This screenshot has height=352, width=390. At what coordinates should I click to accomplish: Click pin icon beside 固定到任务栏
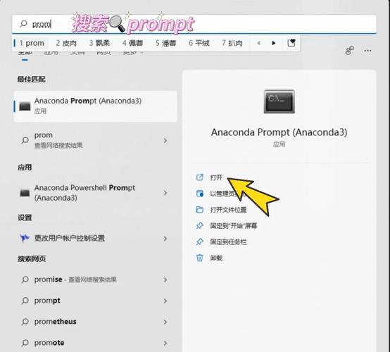coord(200,241)
